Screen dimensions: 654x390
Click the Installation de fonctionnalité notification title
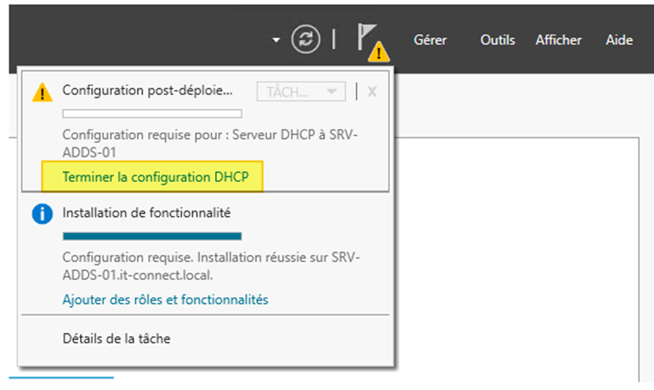(x=146, y=213)
